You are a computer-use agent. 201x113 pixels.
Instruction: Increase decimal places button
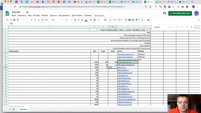coord(42,20)
